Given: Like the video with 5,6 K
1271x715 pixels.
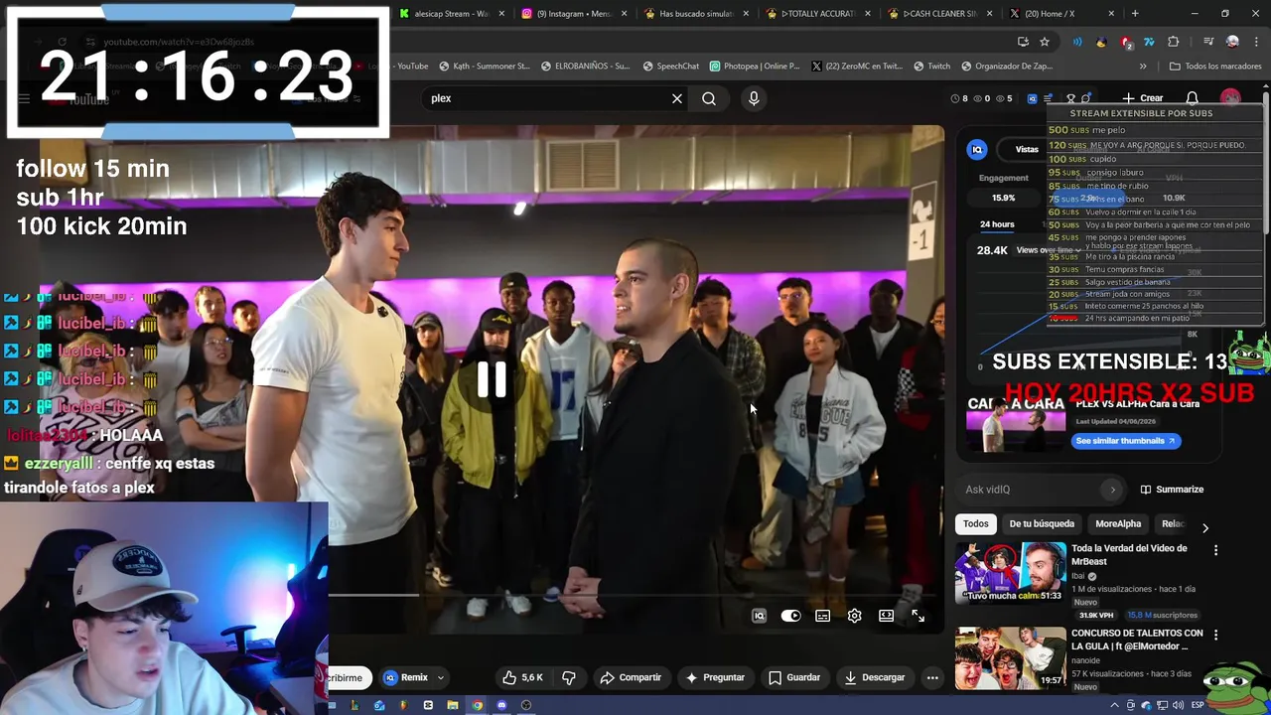Looking at the screenshot, I should 522,677.
